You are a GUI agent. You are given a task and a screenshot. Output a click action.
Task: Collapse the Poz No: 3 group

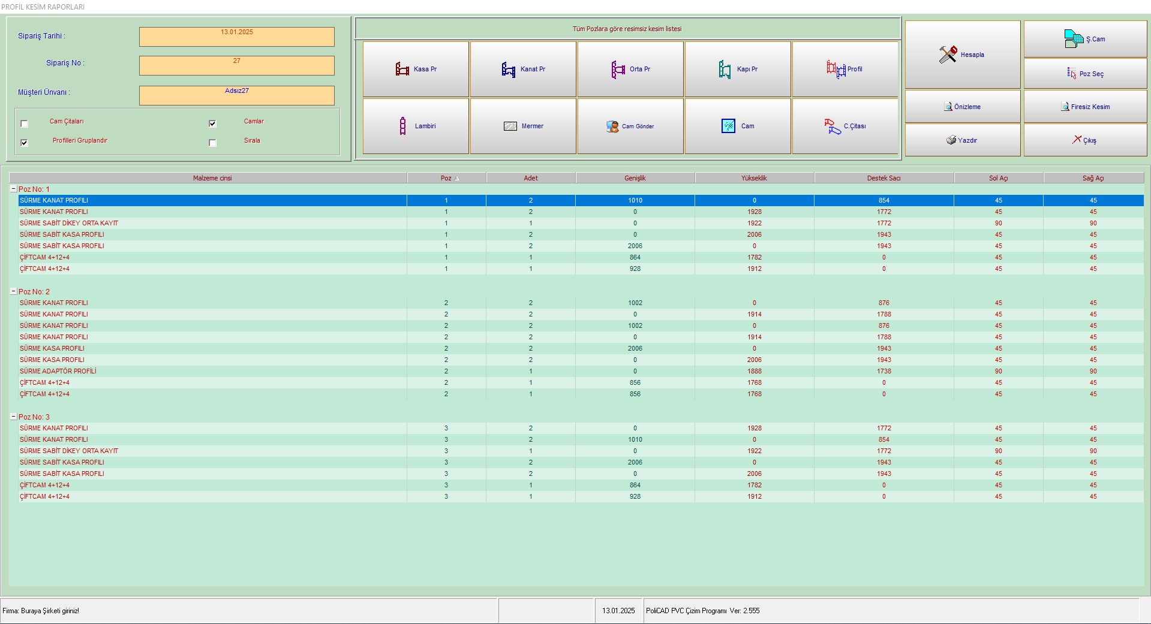click(14, 417)
